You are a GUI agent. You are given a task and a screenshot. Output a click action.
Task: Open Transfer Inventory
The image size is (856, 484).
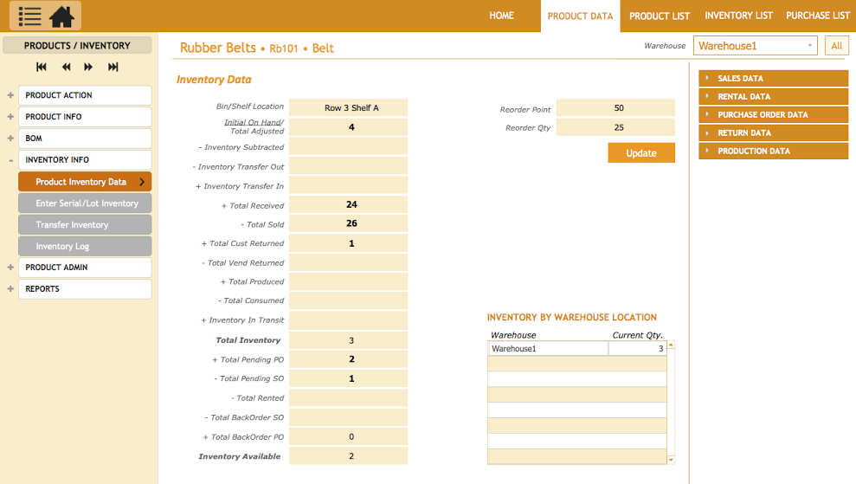pos(85,224)
